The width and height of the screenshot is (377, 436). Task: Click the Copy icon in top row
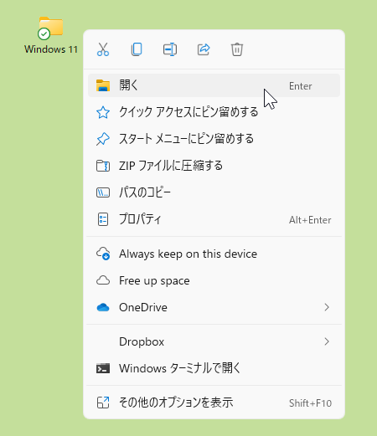[137, 49]
